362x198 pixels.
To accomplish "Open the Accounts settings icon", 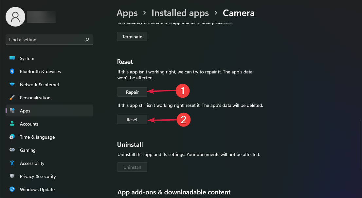I will (x=12, y=124).
